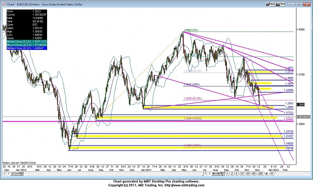Click the bottom-left compress chart arrow icon
This screenshot has width=313, height=187.
pyautogui.click(x=13, y=173)
